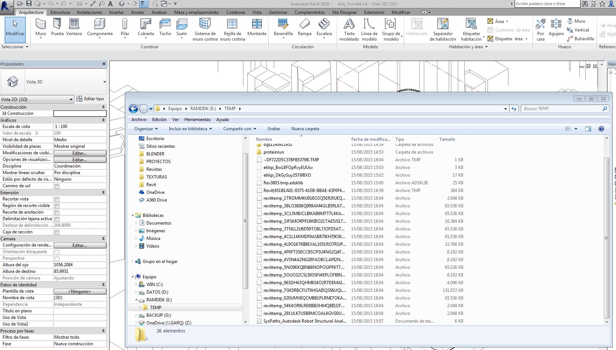Image resolution: width=616 pixels, height=350 pixels.
Task: Open the Barandilla tool
Action: 283,27
